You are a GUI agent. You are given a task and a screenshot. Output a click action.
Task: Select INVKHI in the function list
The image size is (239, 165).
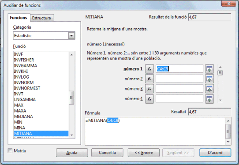tap(41, 71)
